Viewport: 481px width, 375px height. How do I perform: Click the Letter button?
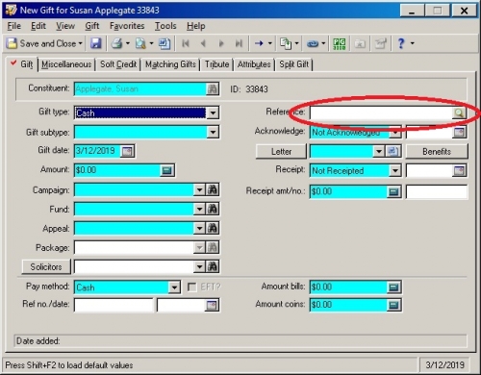pyautogui.click(x=281, y=151)
